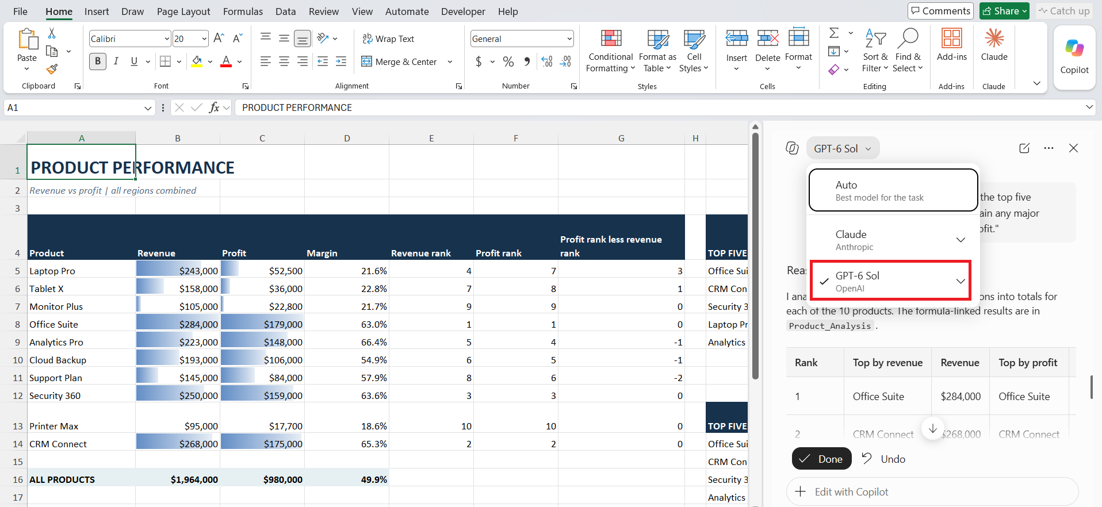Open Conditional Formatting menu
The image size is (1102, 507).
[611, 51]
